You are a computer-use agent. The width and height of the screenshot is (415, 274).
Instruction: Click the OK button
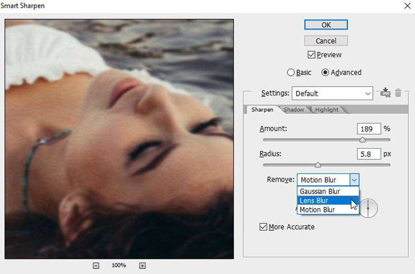click(x=326, y=25)
